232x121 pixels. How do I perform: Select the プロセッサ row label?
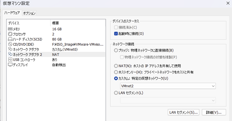(x=19, y=34)
